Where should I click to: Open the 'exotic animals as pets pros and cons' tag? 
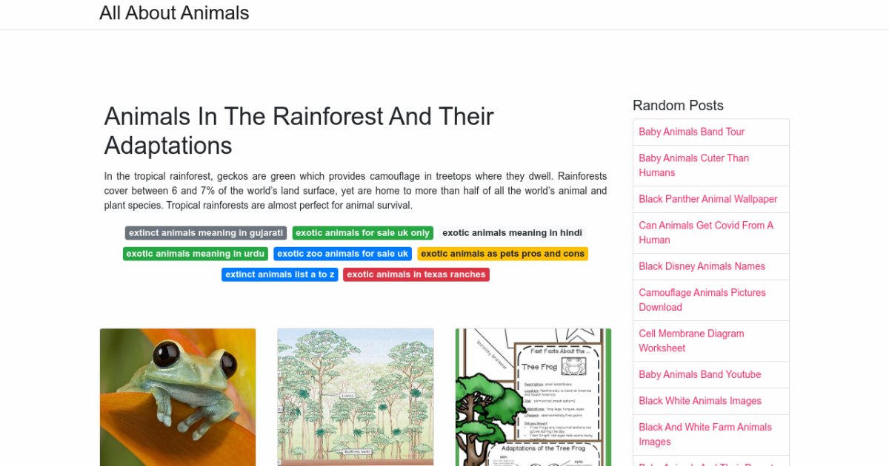pyautogui.click(x=502, y=253)
